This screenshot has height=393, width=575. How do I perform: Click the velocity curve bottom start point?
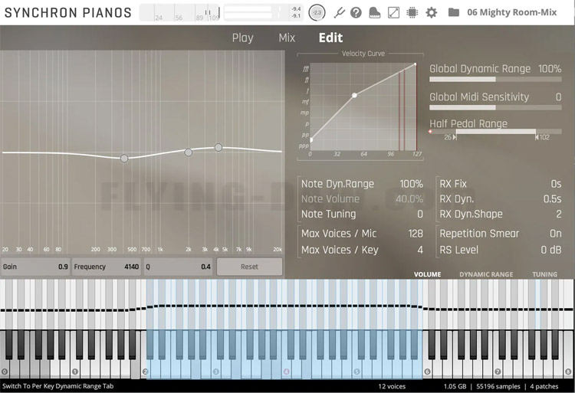tap(311, 140)
